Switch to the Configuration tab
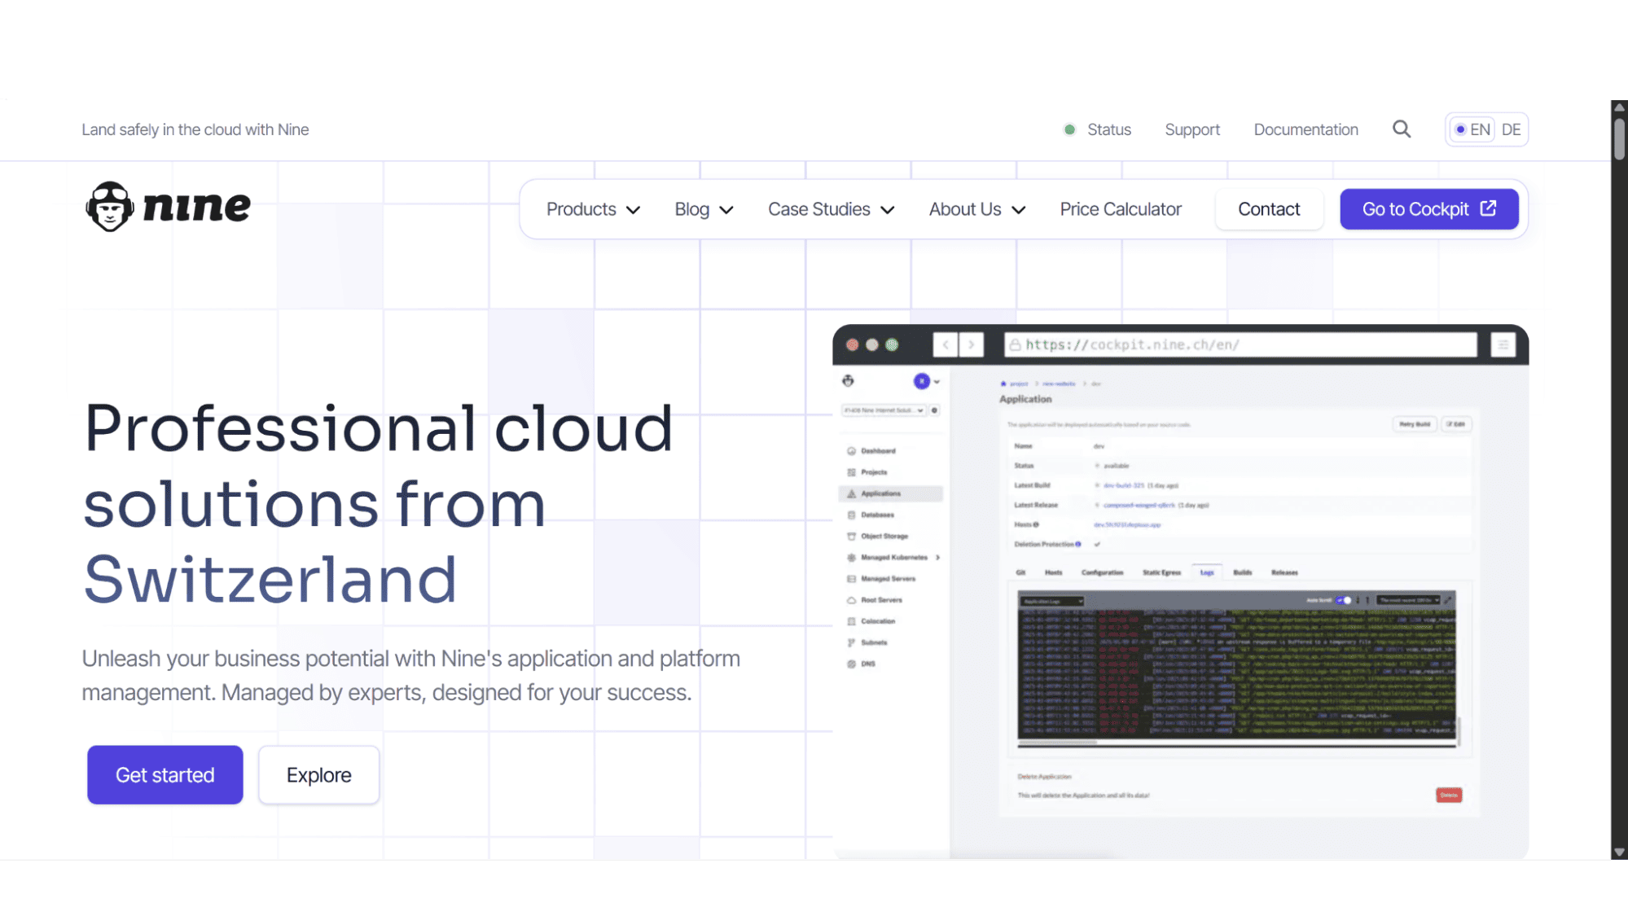 click(x=1103, y=572)
